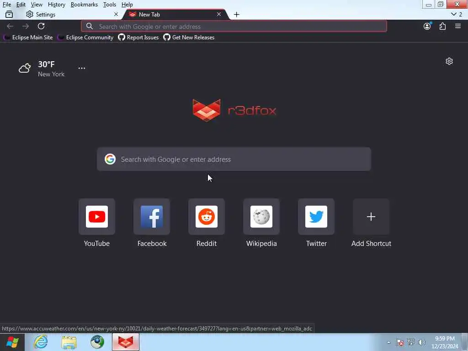Open Windows Explorer folder on taskbar
Viewport: 468px width, 351px height.
point(69,342)
